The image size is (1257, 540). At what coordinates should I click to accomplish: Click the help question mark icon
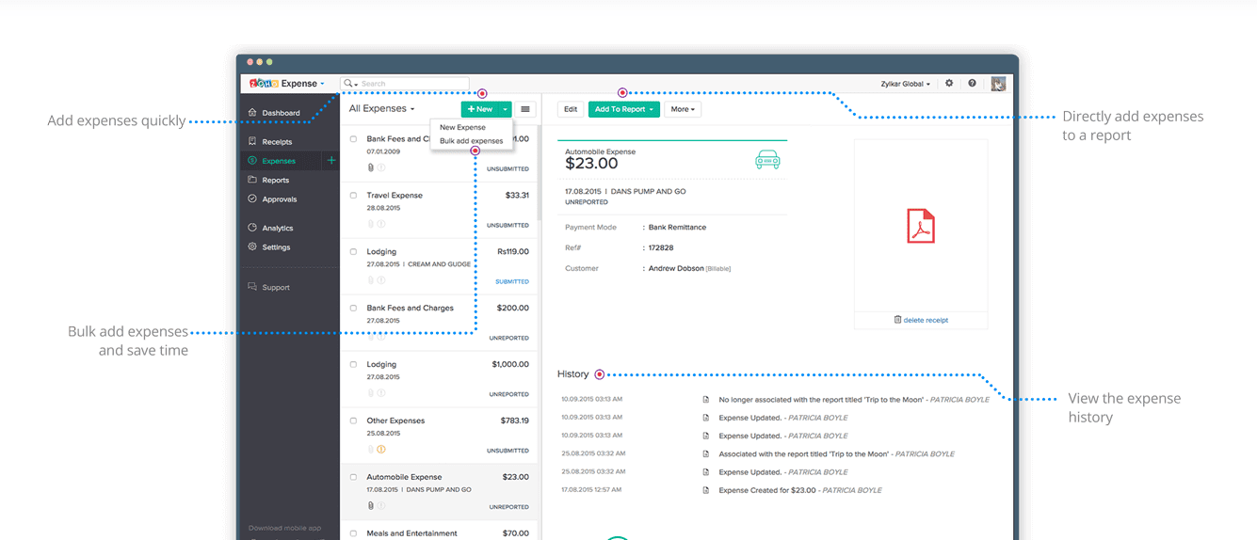point(972,83)
